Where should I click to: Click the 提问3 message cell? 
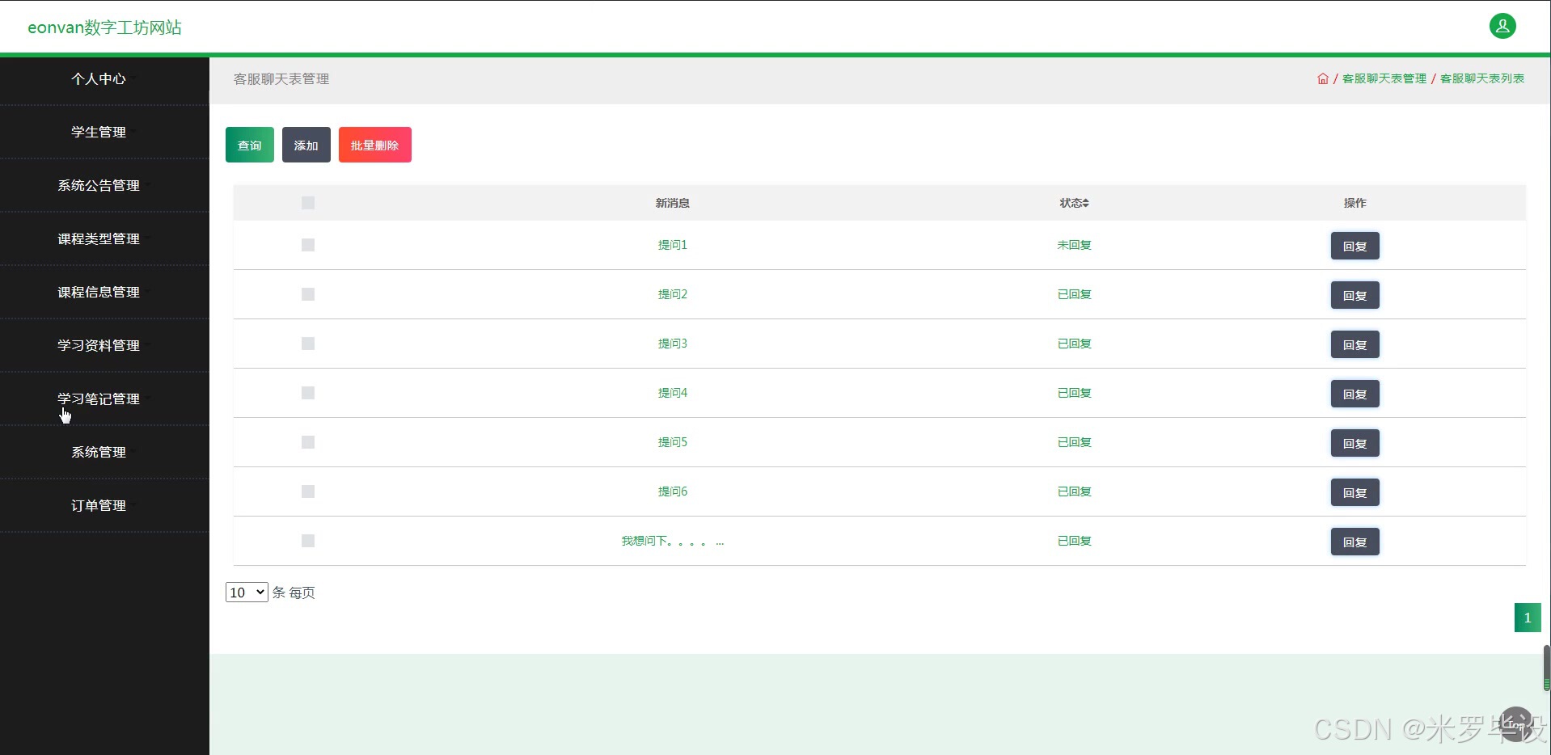click(673, 344)
